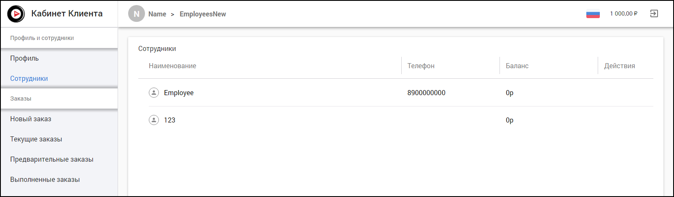Image resolution: width=674 pixels, height=197 pixels.
Task: Show Выполненные заказы list
Action: (45, 180)
